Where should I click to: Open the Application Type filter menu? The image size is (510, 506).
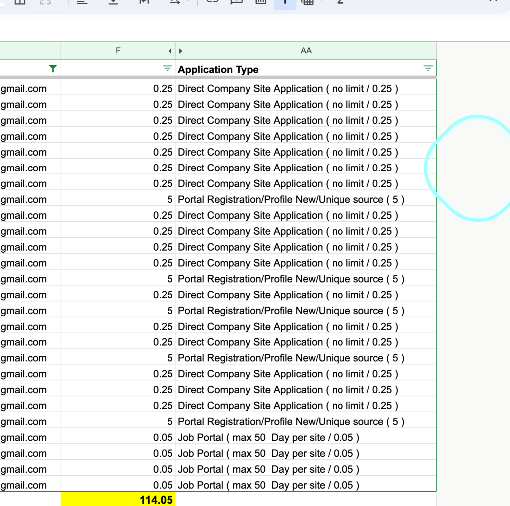428,68
